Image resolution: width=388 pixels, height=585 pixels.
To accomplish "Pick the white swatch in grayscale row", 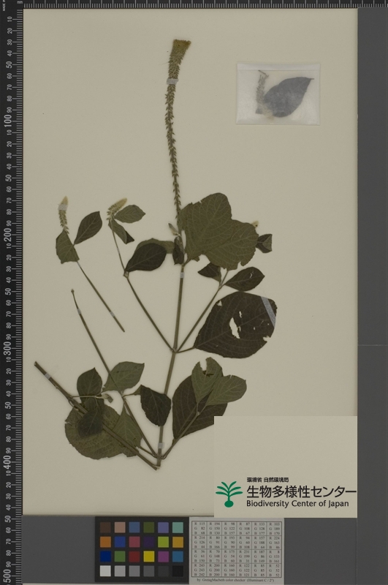I will tap(105, 571).
